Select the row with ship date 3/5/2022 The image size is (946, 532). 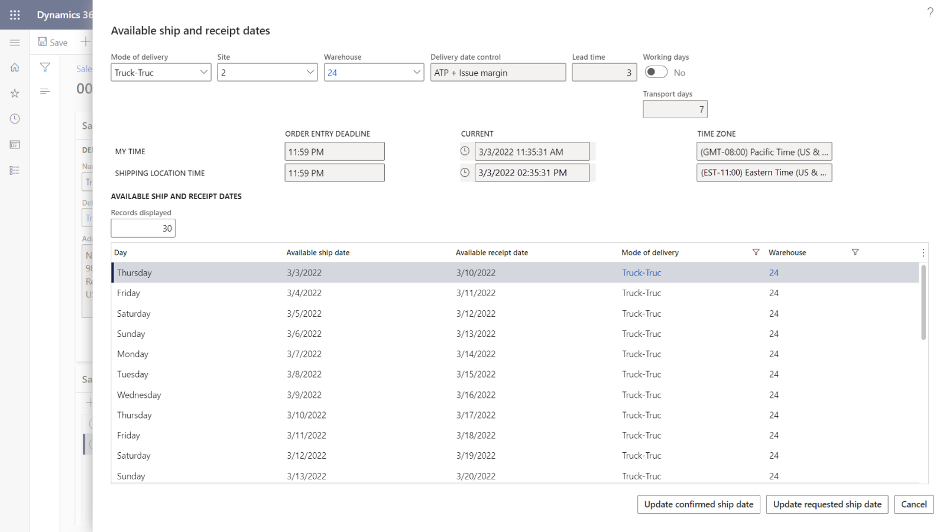[x=515, y=313]
